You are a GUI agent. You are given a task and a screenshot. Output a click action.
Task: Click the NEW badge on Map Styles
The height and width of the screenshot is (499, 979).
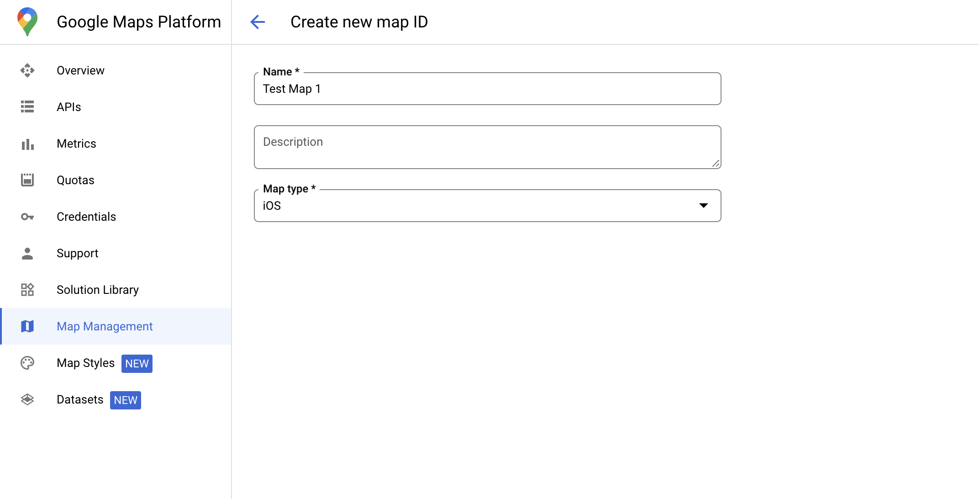pos(137,363)
